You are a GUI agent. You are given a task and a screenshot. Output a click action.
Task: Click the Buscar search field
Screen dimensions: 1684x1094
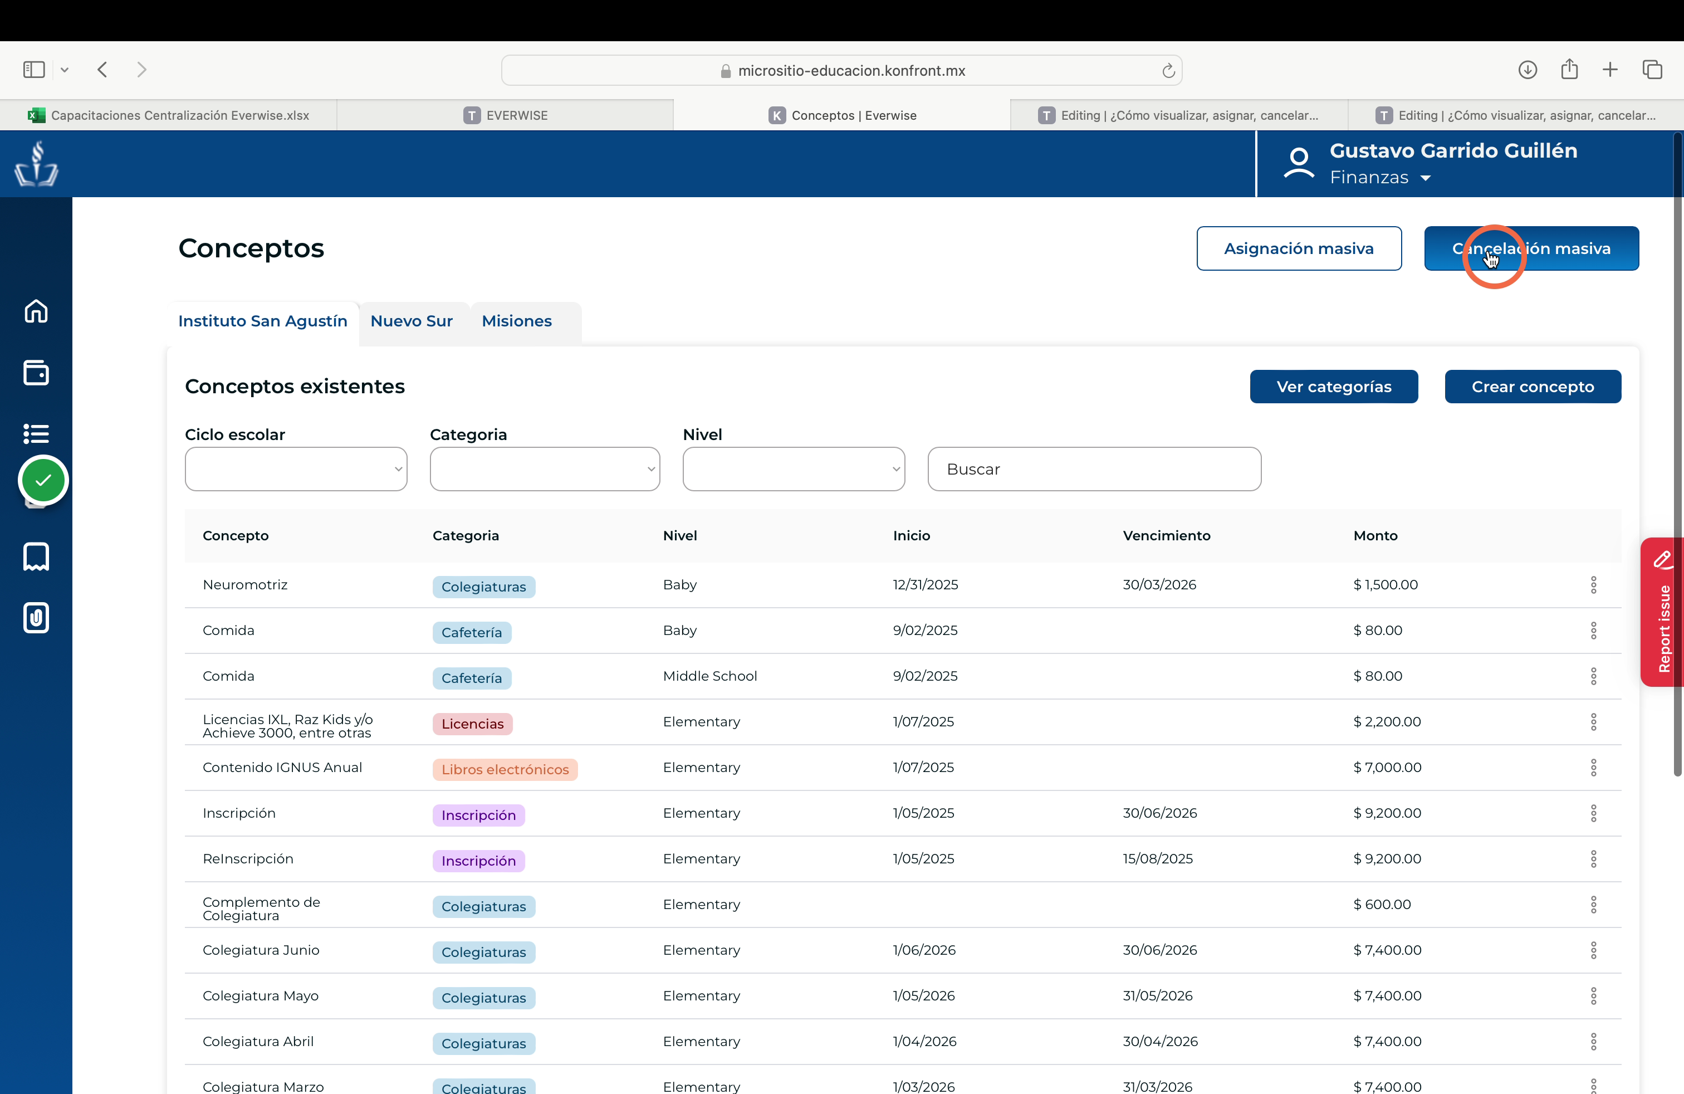(1094, 468)
